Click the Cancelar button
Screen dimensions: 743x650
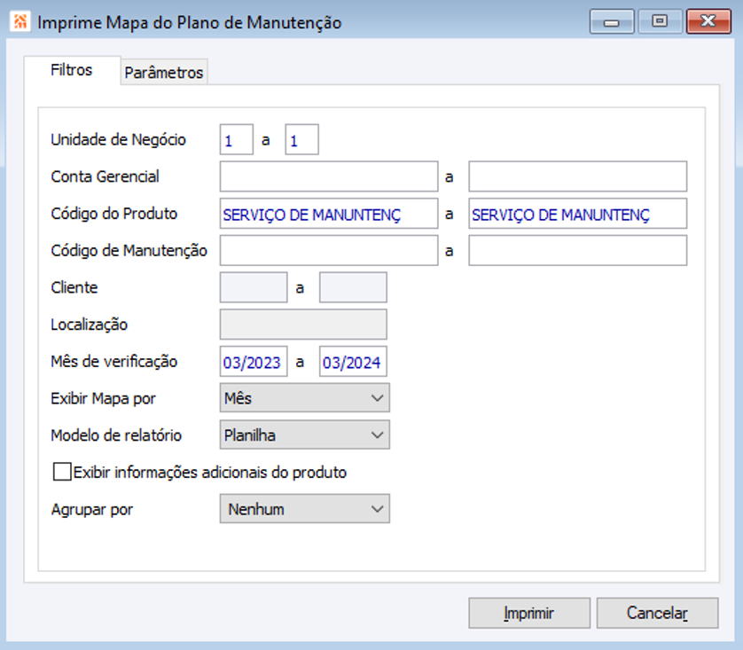(657, 613)
